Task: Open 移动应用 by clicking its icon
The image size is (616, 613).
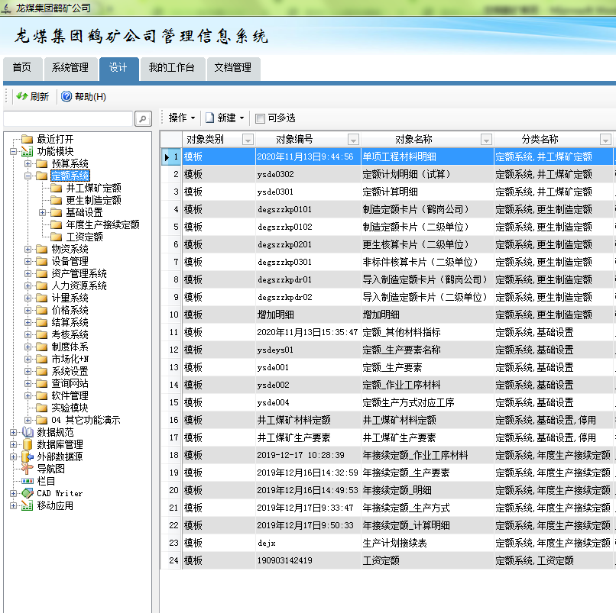Action: click(27, 504)
